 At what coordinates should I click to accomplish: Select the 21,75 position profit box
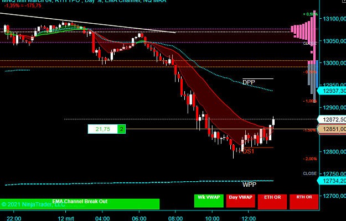(x=103, y=129)
